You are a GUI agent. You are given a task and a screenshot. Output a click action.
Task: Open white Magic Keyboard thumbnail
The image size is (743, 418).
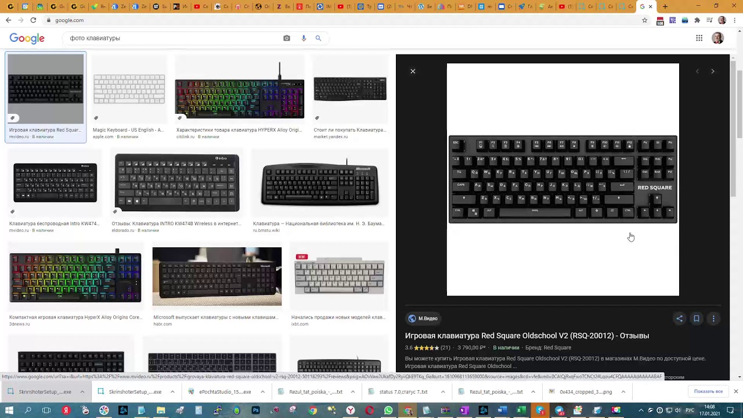129,89
